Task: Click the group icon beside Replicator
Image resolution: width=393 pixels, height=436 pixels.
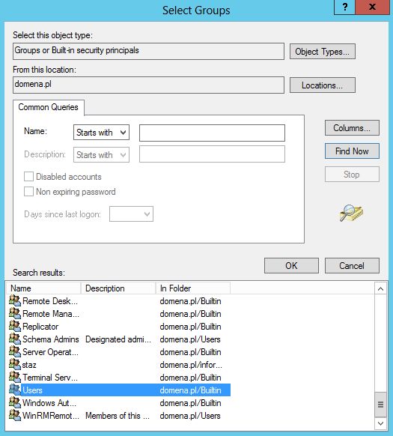Action: point(15,327)
